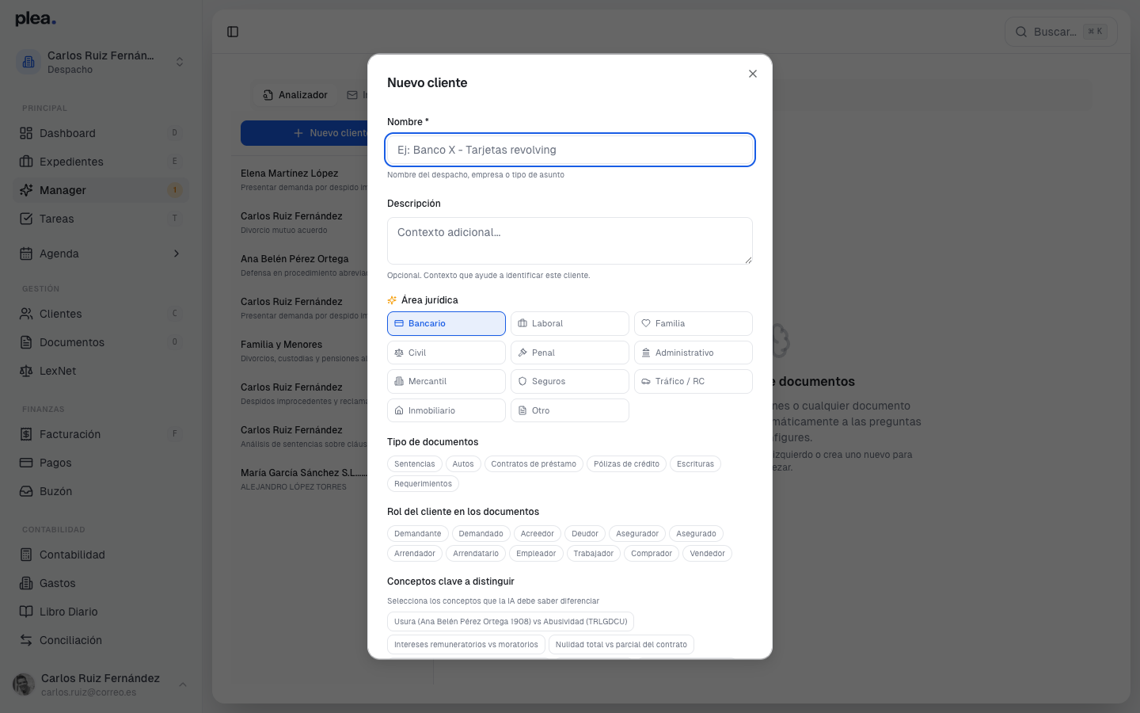Screen dimensions: 1140x713
Task: Choose the Deudor role chip
Action: (x=585, y=534)
